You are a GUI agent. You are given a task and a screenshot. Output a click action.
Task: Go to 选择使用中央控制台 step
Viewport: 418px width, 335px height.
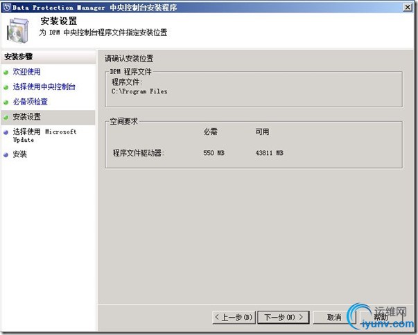(44, 87)
